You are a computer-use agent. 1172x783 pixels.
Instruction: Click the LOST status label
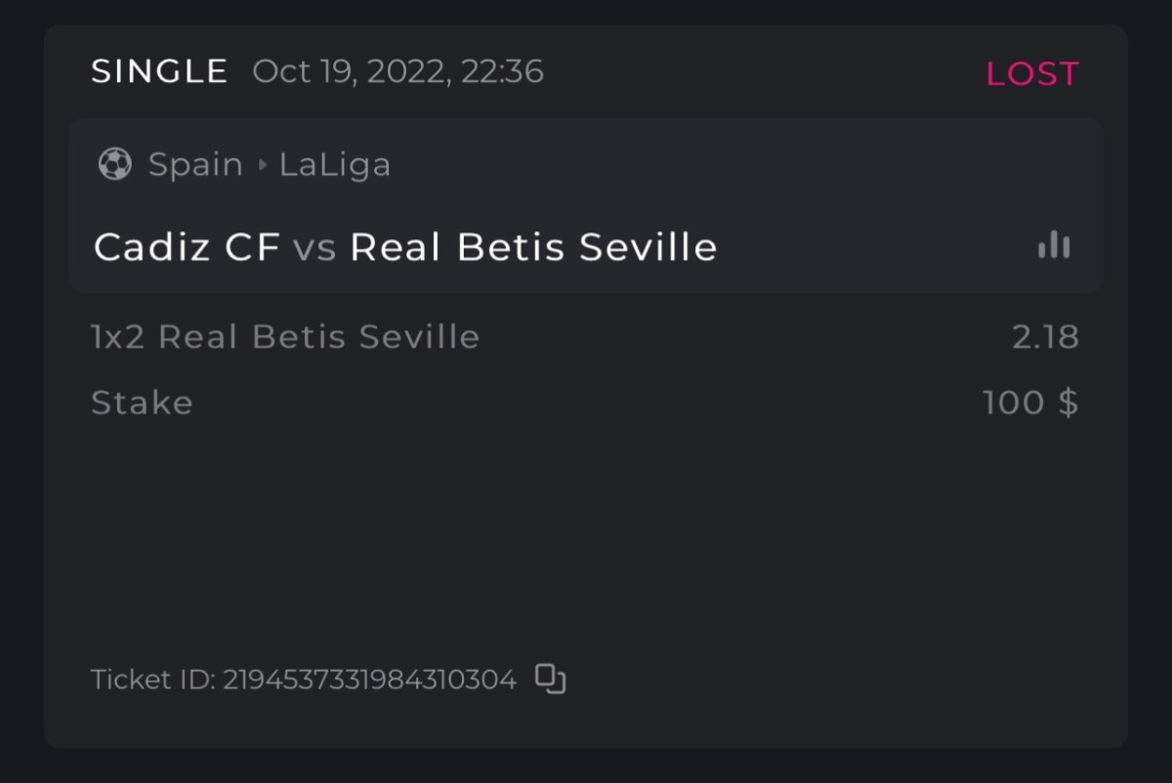point(1031,73)
